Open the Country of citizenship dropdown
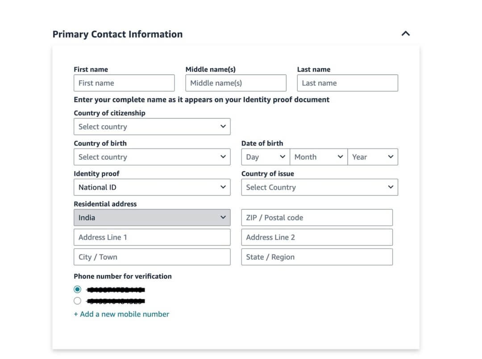This screenshot has height=359, width=482. point(152,126)
